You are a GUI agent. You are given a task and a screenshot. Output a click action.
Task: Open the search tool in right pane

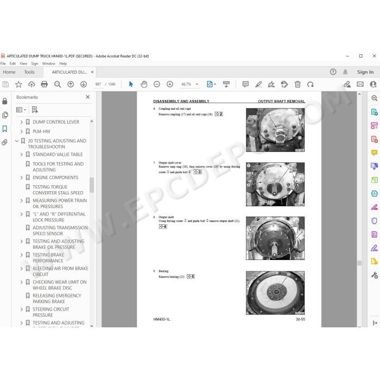coord(374,98)
